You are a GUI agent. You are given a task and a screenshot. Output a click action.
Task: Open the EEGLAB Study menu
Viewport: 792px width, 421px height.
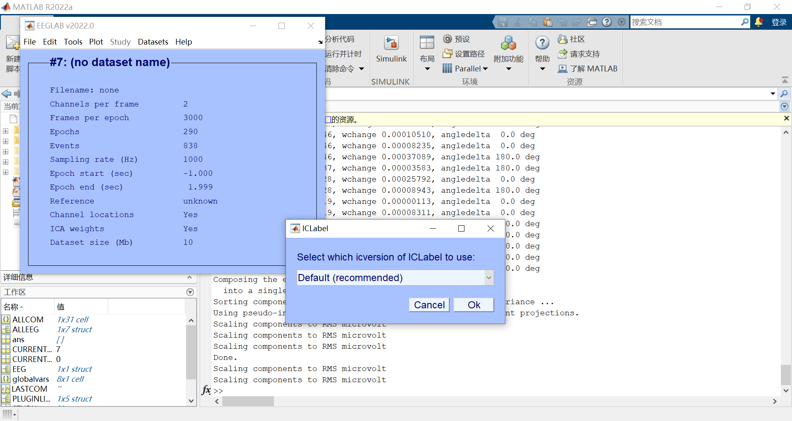point(120,42)
